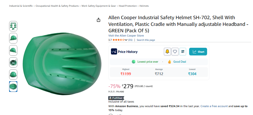Set a price alert with the bell icon
This screenshot has width=253, height=115.
pyautogui.click(x=167, y=52)
